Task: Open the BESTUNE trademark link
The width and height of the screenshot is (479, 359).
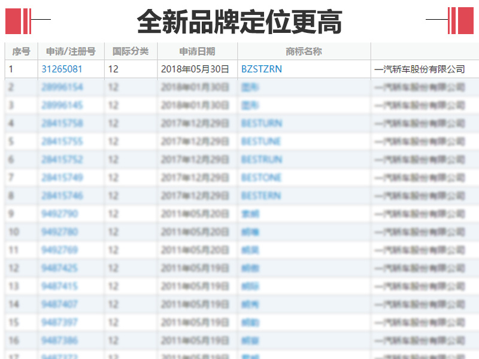Action: pyautogui.click(x=261, y=141)
